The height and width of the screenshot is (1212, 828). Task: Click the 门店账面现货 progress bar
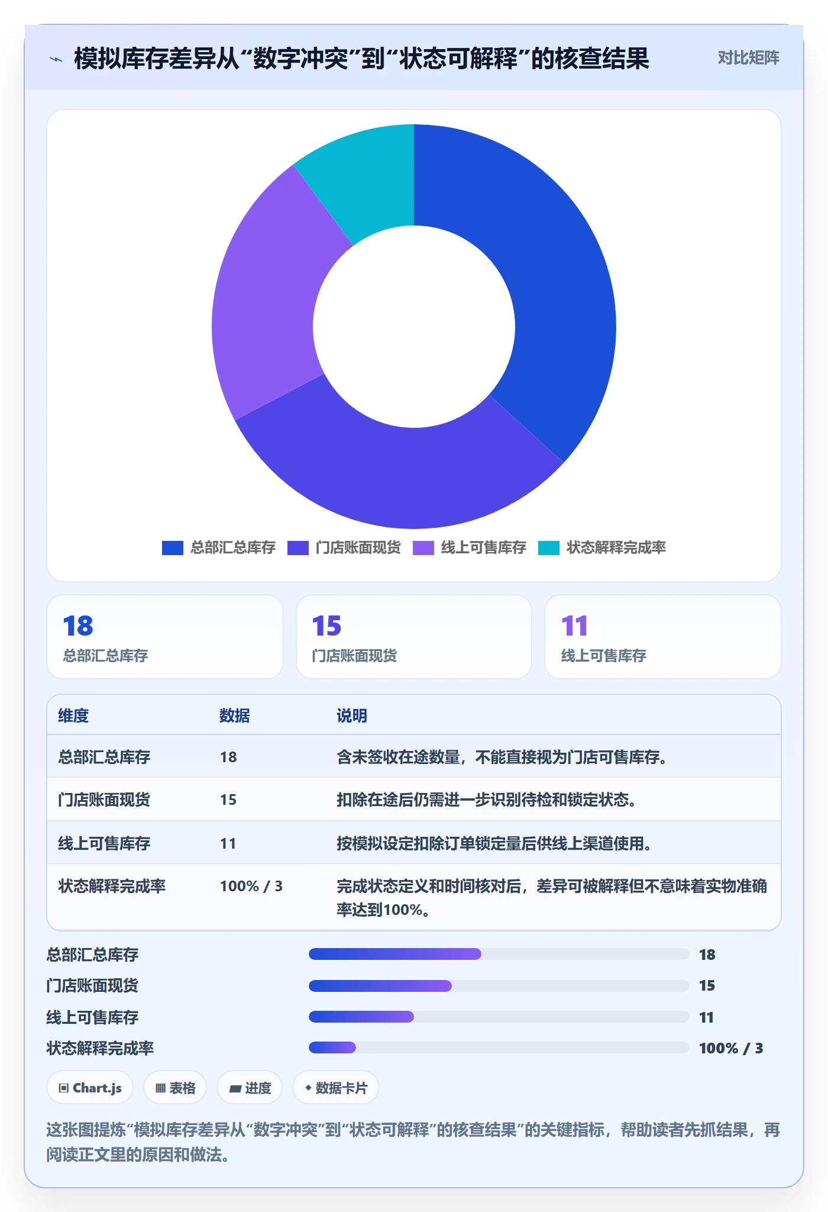499,985
